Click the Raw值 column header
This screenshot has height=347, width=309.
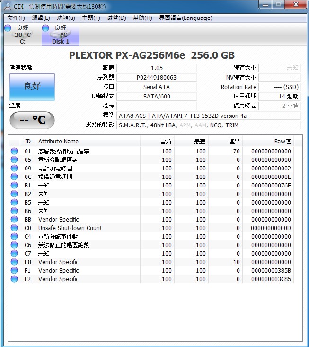click(x=268, y=141)
